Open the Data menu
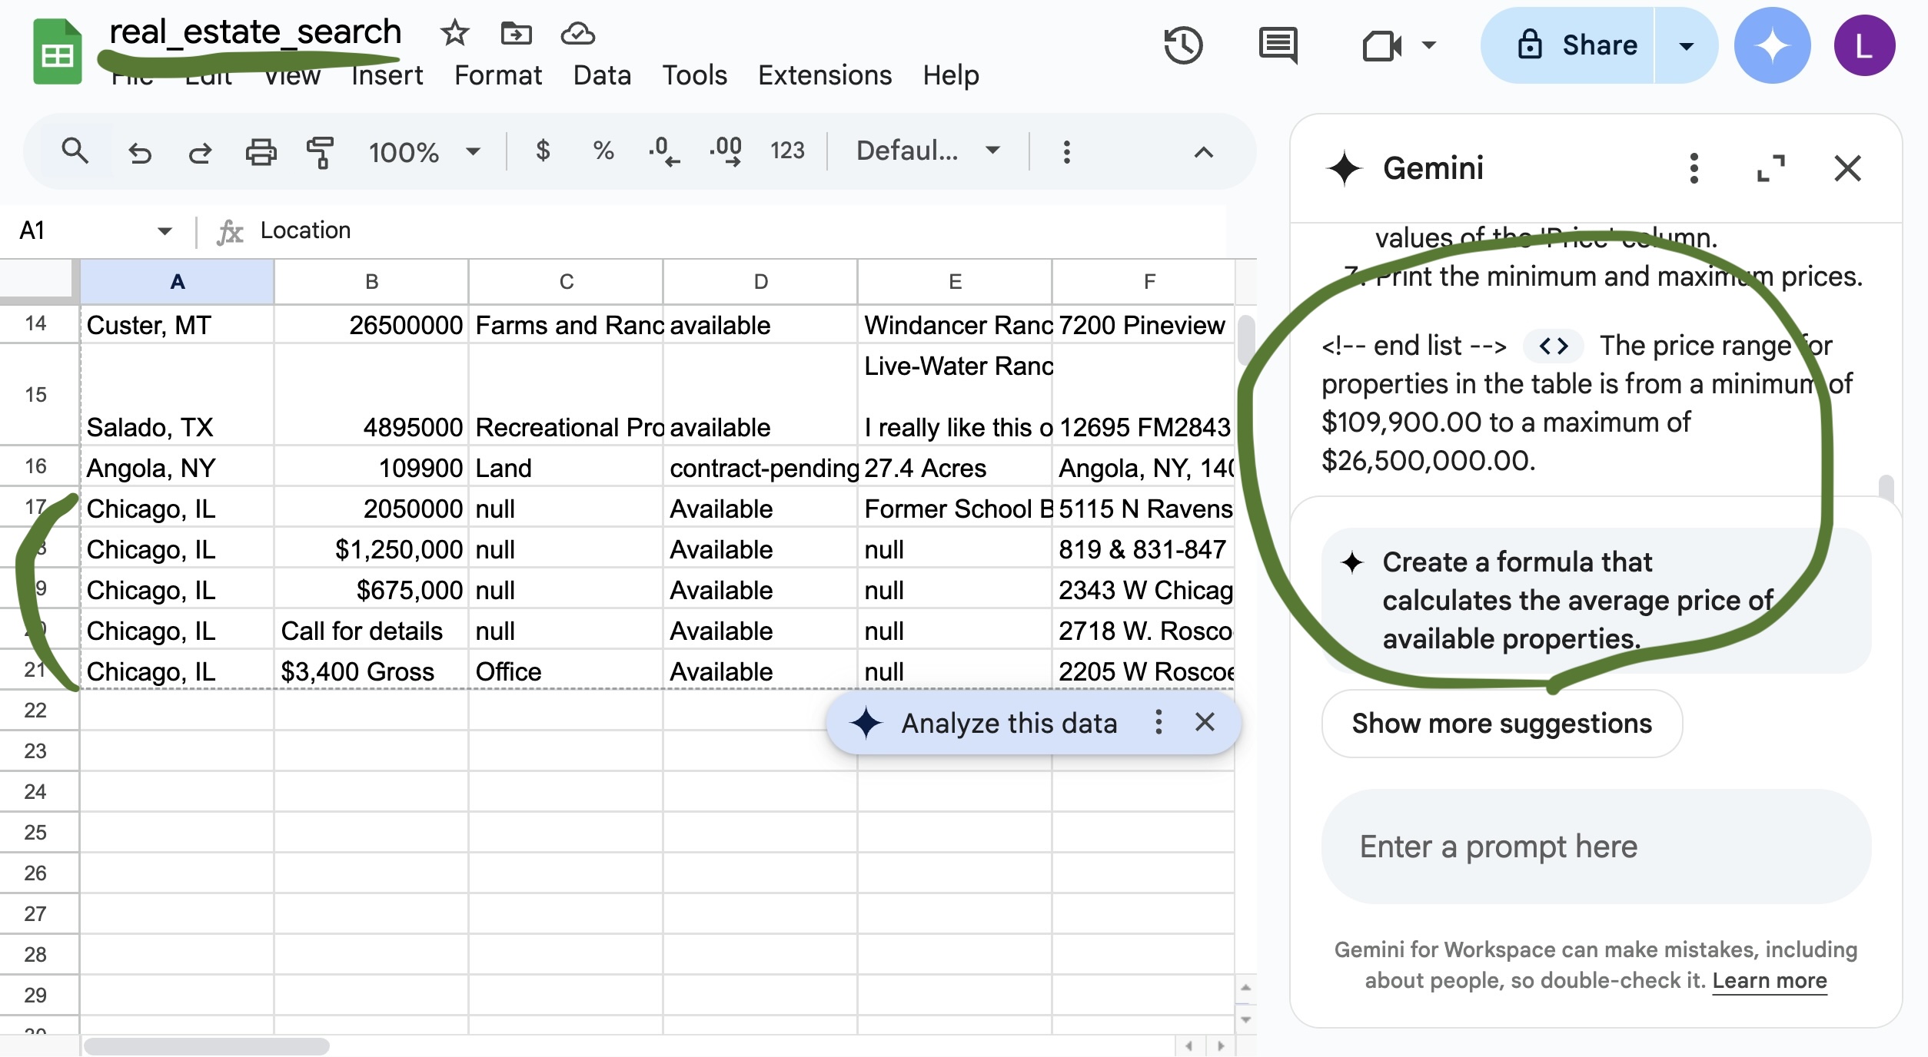Image resolution: width=1928 pixels, height=1057 pixels. (x=602, y=75)
